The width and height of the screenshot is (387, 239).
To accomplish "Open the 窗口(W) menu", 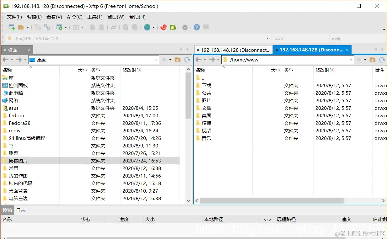I will click(116, 17).
